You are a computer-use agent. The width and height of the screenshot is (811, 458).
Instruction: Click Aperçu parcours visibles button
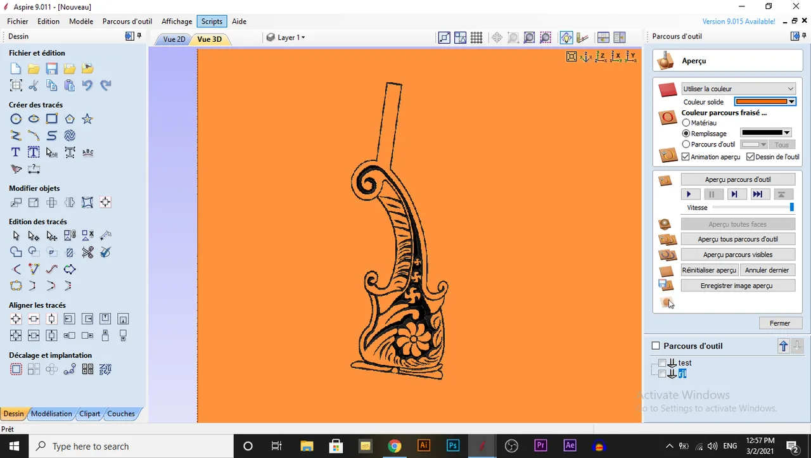point(738,255)
